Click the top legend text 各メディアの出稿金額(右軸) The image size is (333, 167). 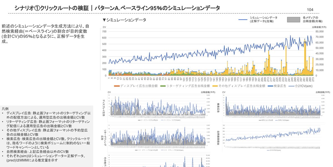click(312, 19)
